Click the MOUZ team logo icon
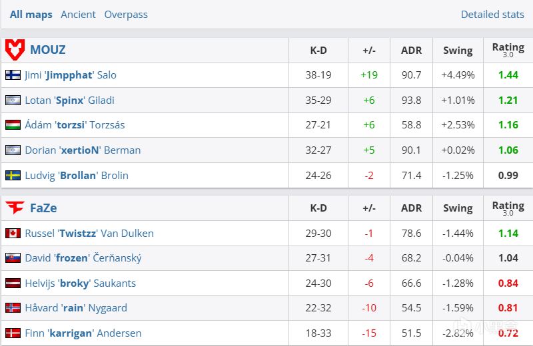 [x=15, y=50]
